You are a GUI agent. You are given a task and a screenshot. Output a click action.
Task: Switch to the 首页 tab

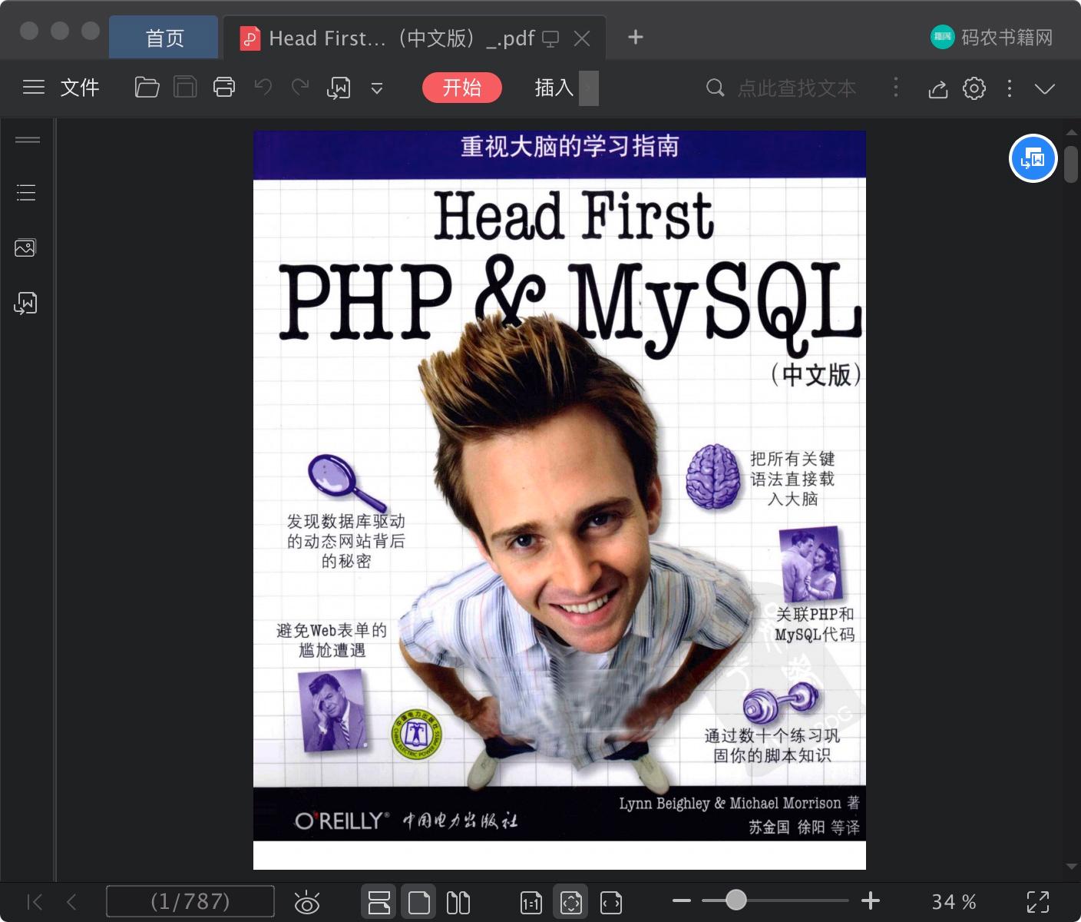pos(164,38)
